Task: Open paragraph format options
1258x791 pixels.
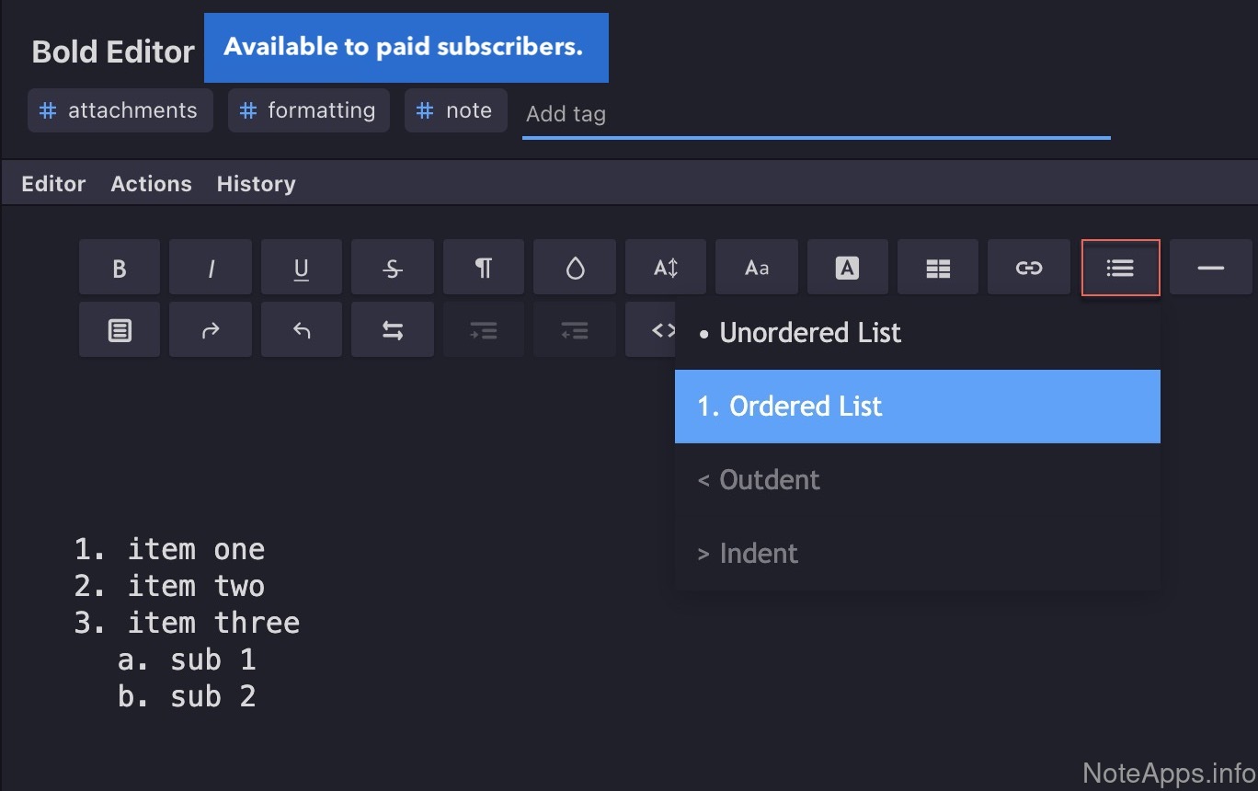Action: coord(483,268)
